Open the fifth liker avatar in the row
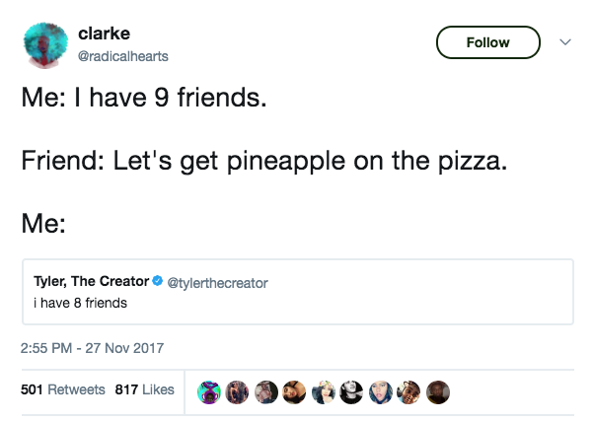594x422 pixels. (322, 390)
